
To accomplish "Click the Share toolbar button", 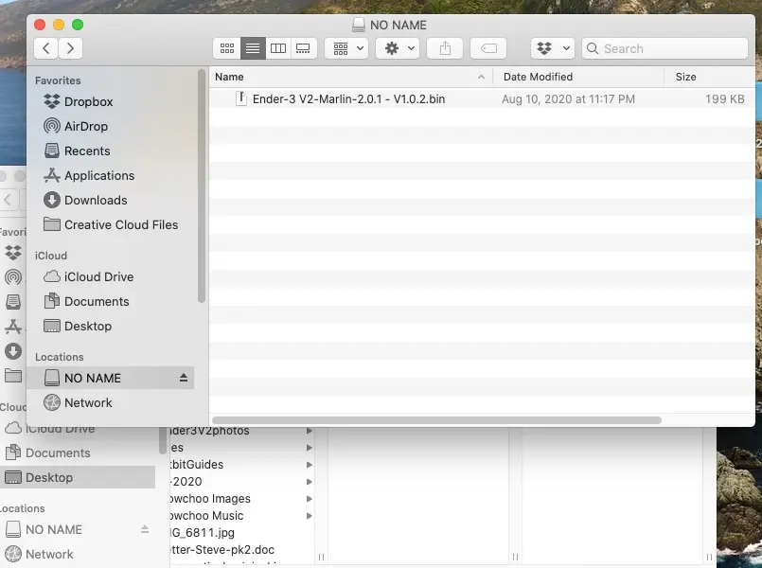I will (x=445, y=48).
